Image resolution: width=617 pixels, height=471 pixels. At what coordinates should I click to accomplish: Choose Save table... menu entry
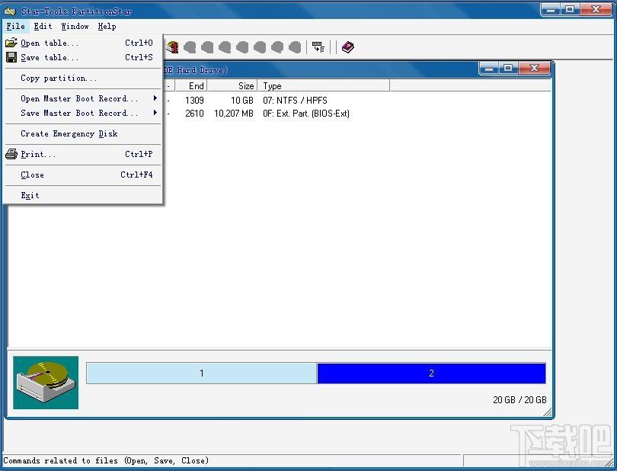[x=83, y=57]
